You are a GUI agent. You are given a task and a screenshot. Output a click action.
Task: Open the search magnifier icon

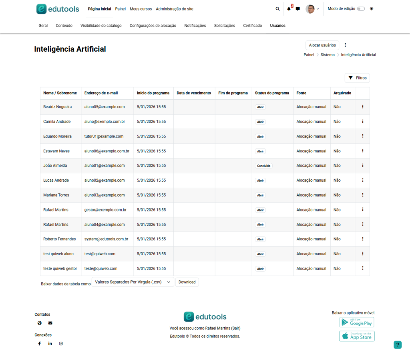[277, 9]
